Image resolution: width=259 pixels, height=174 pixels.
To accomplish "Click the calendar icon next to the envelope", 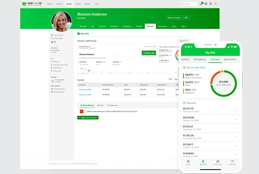I will pos(55,42).
